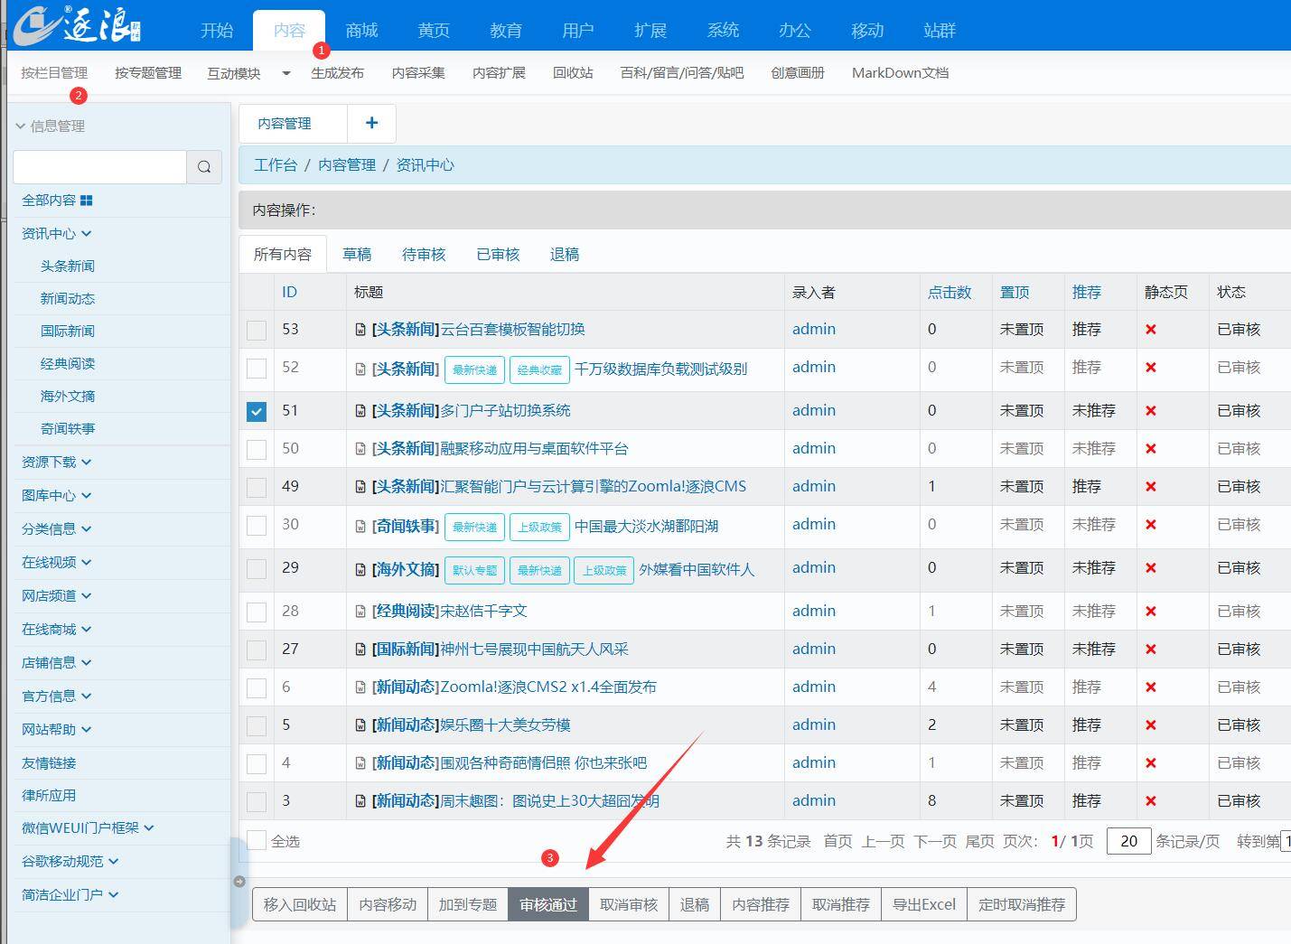This screenshot has height=944, width=1291.
Task: Open the dropdown arrow beside 互动模块
Action: (285, 73)
